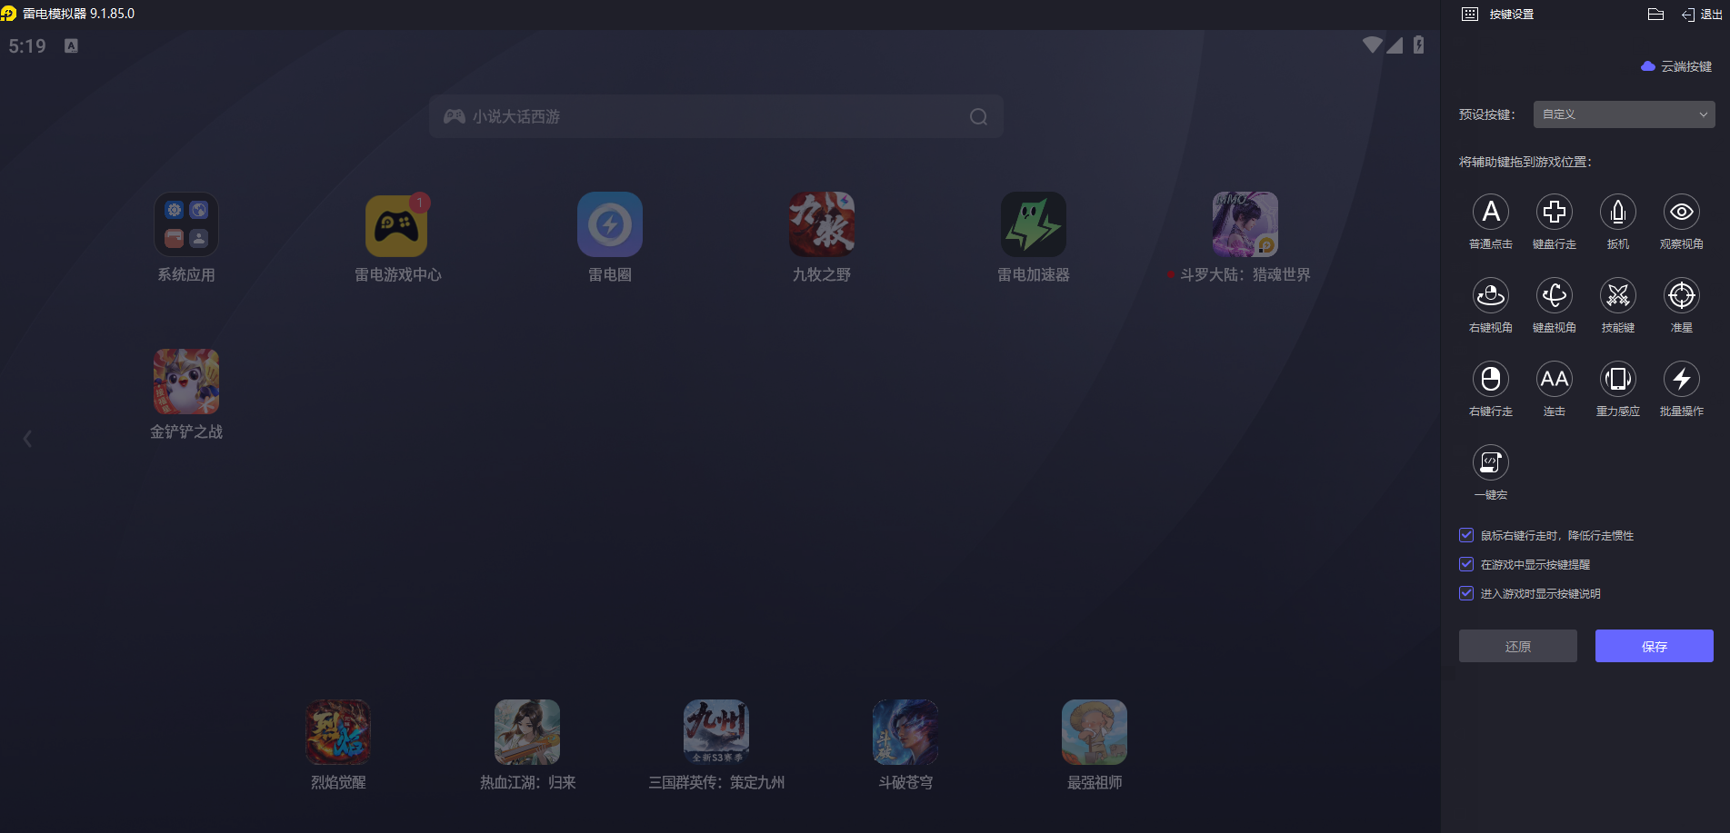The width and height of the screenshot is (1730, 833).
Task: Click the 还原 restore button
Action: coord(1518,646)
